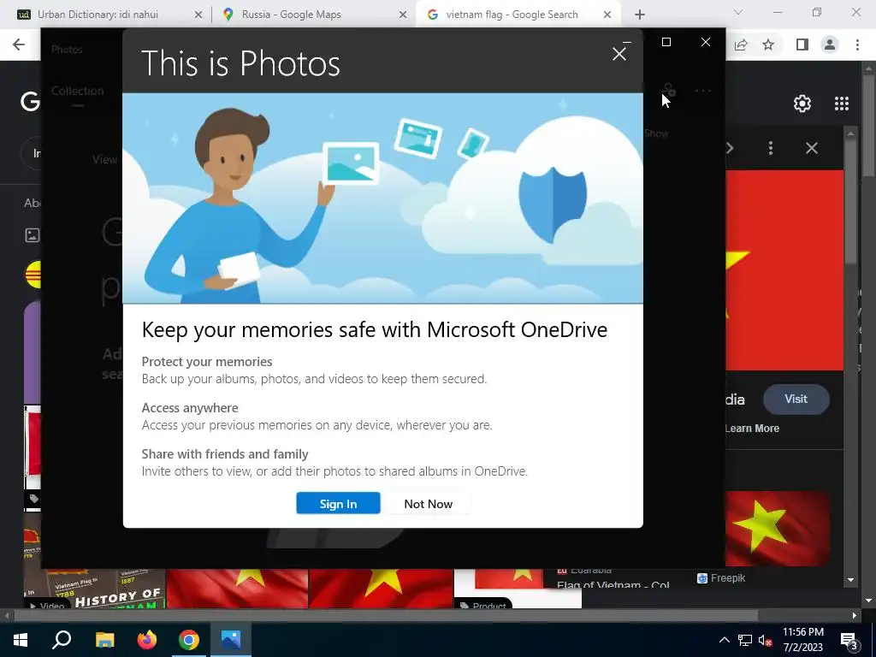Screen dimensions: 876x657
Task: Open File Explorer from taskbar
Action: click(x=104, y=640)
